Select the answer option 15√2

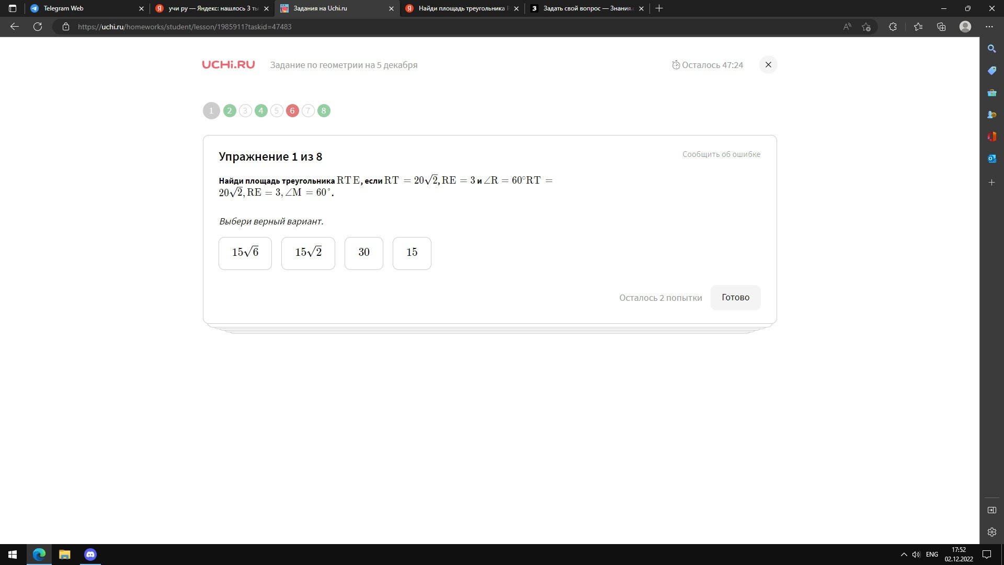[x=308, y=253]
